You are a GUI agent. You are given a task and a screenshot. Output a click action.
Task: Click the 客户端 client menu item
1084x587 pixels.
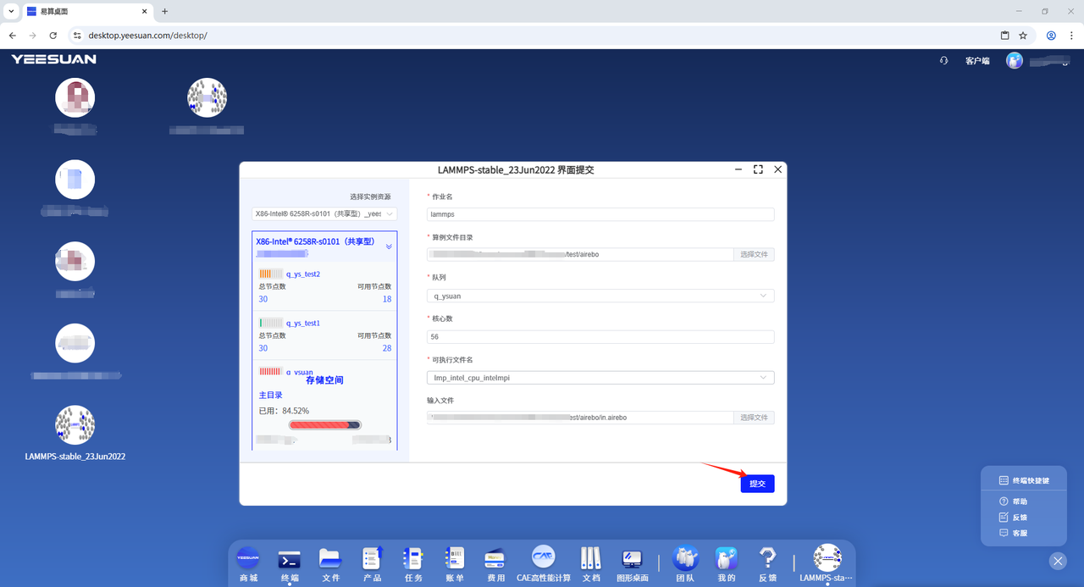[x=976, y=61]
